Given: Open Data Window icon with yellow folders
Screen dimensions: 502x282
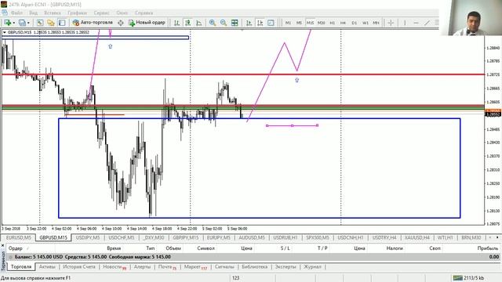Looking at the screenshot, I should [x=50, y=23].
